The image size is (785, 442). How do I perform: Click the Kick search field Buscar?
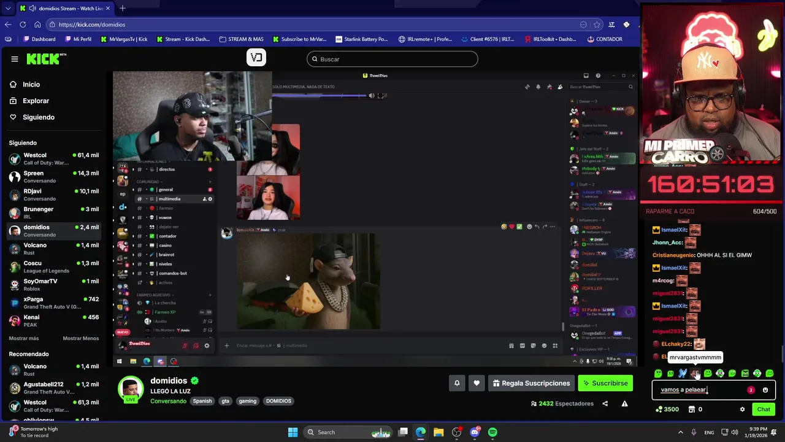pos(392,59)
